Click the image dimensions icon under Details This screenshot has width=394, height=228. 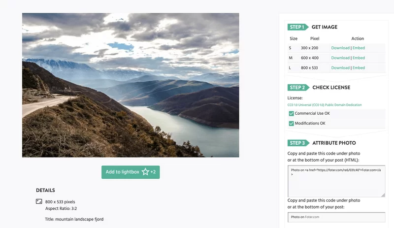39,201
